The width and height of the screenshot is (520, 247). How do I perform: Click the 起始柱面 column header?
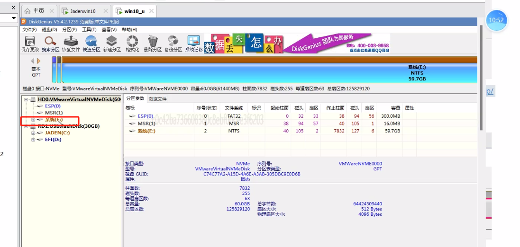tap(280, 108)
